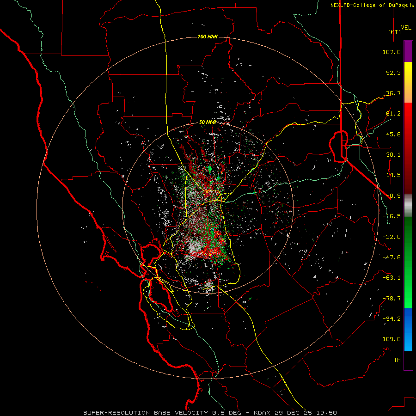Screen dimensions: 416x416
Task: Click the gray near-zero color bar segment
Action: coord(408,206)
